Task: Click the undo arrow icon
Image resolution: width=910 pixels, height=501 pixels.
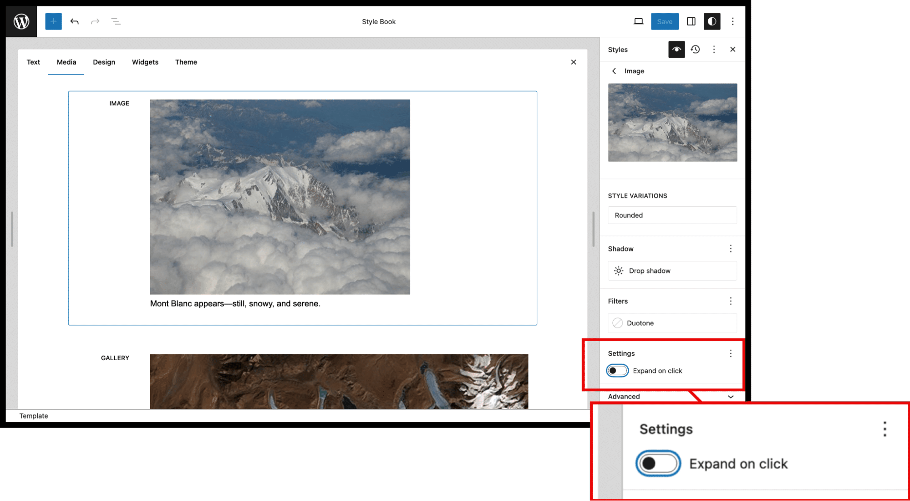Action: [x=74, y=21]
